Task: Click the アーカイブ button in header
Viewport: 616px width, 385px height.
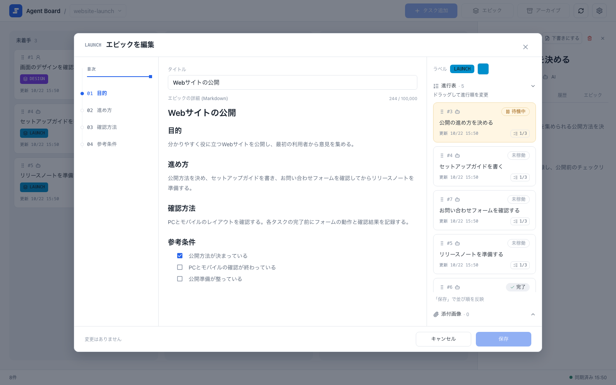Action: (544, 11)
